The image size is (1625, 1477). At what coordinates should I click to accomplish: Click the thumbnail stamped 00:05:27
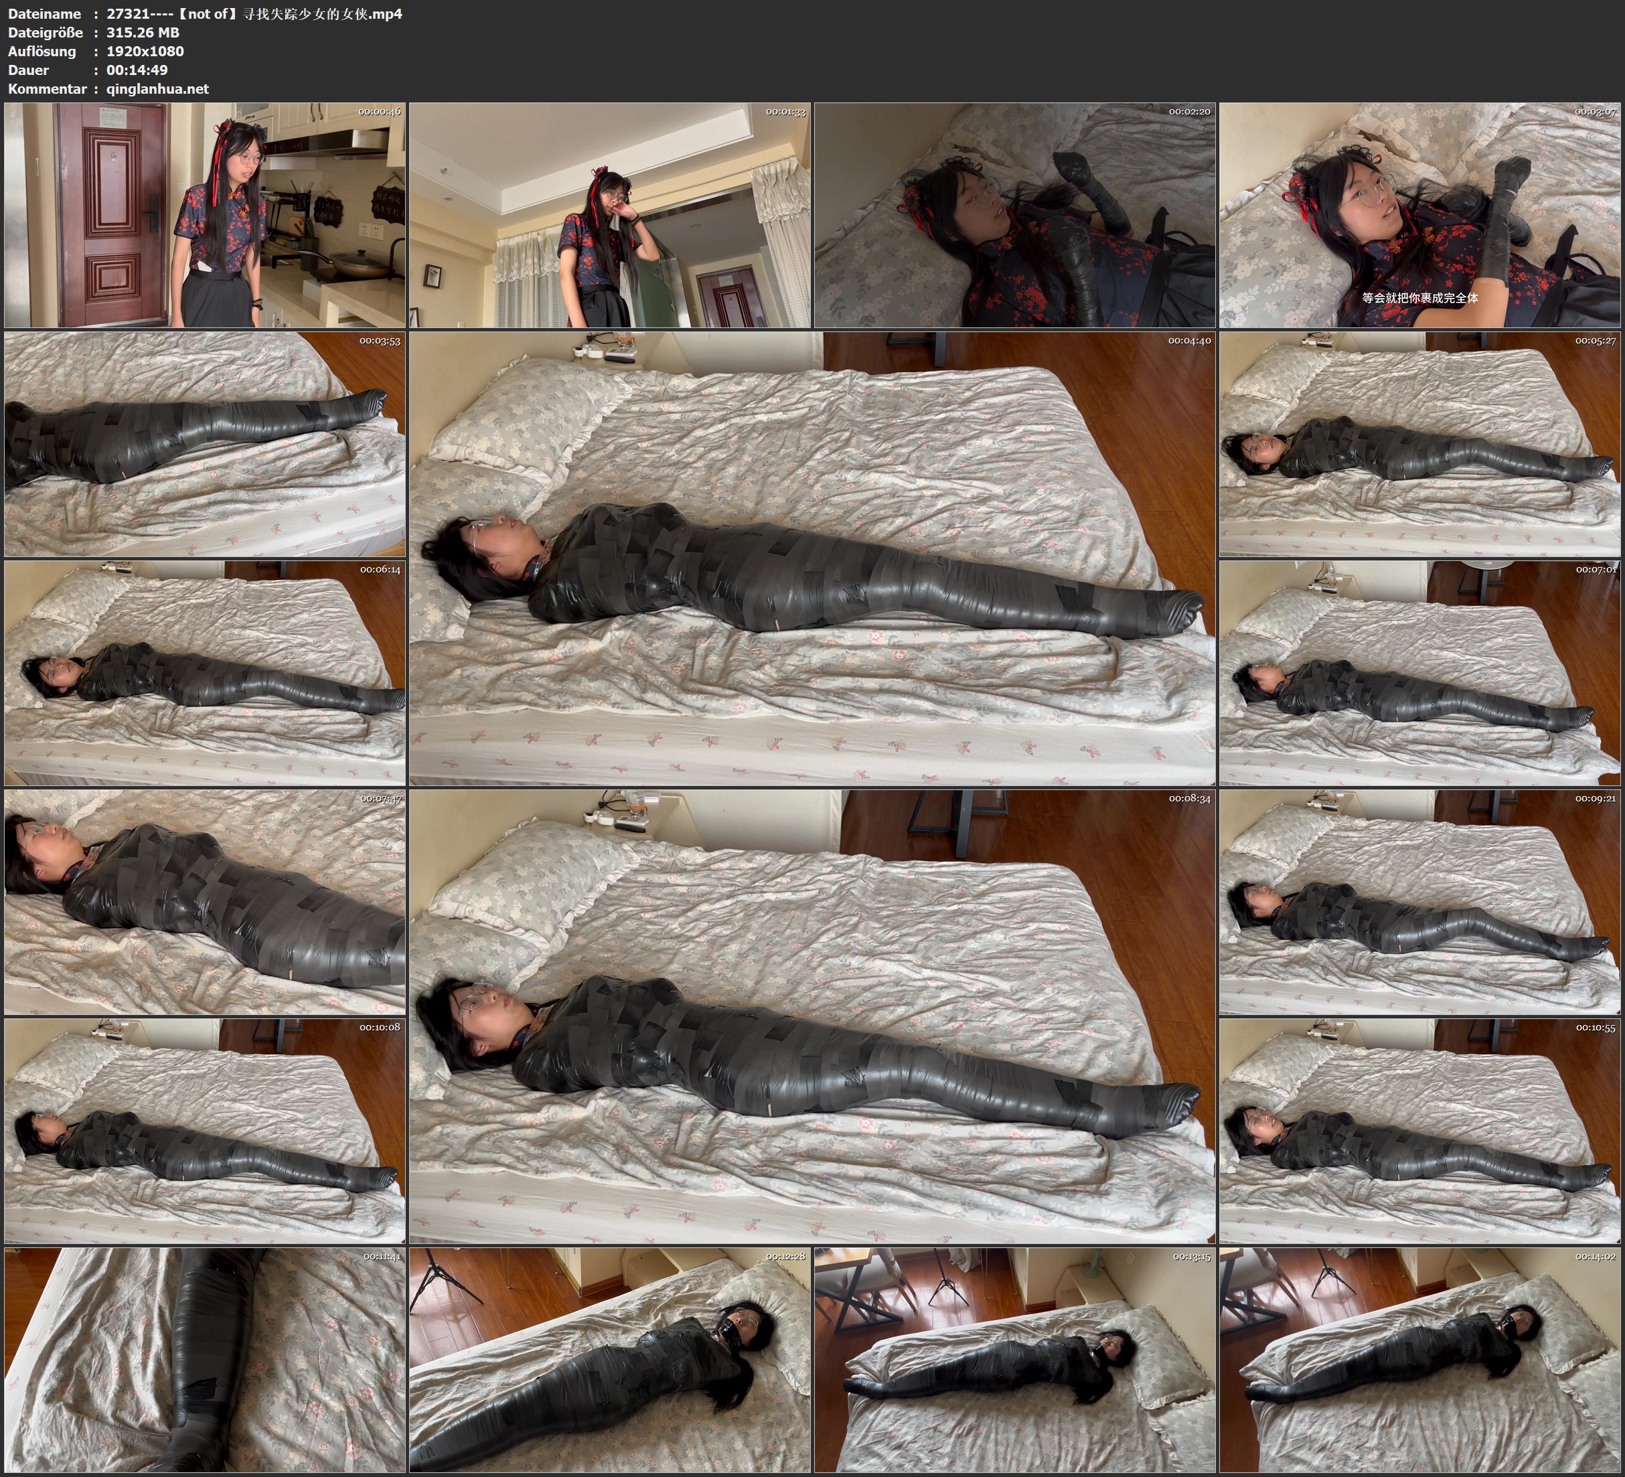tap(1420, 444)
